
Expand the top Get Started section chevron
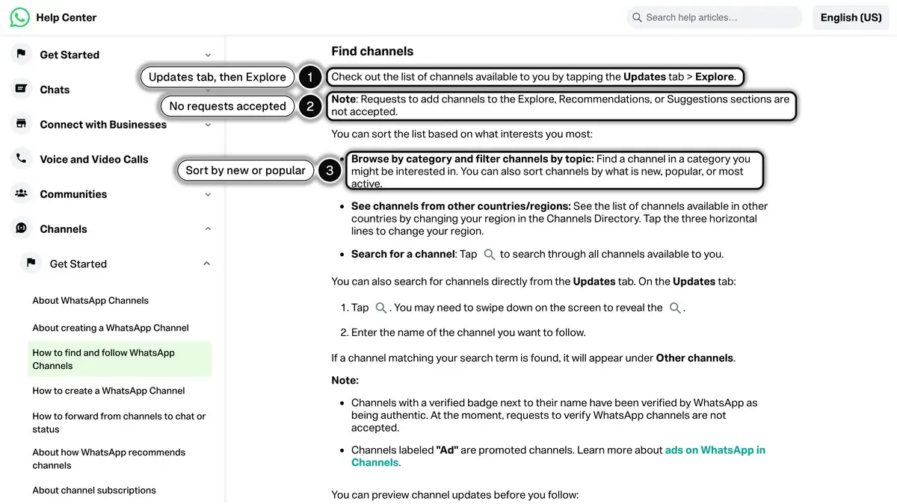click(208, 55)
